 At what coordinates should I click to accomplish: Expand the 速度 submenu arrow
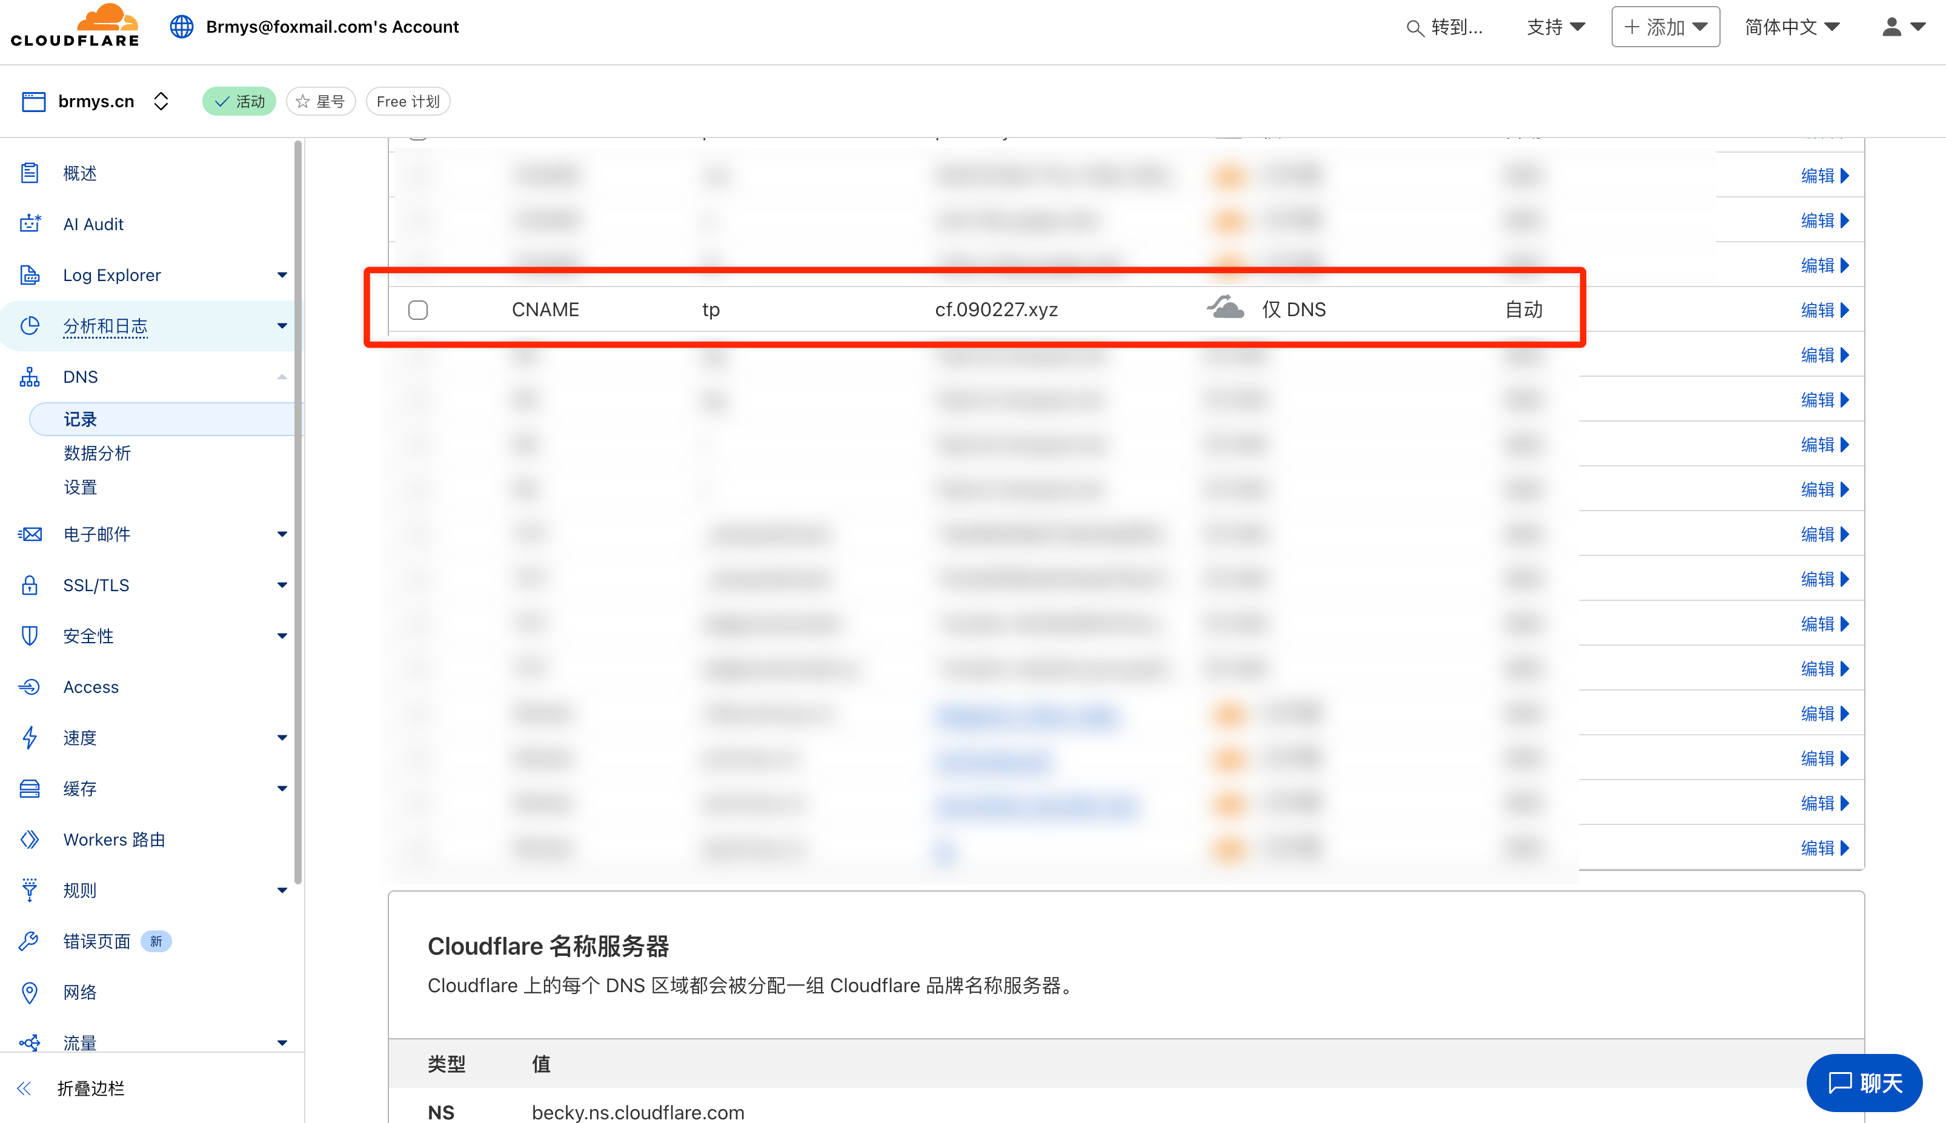coord(282,737)
